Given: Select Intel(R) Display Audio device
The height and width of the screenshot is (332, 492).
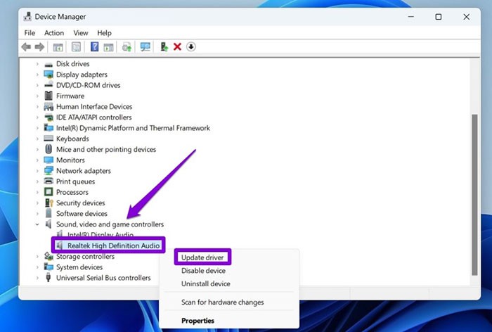Looking at the screenshot, I should tap(100, 235).
